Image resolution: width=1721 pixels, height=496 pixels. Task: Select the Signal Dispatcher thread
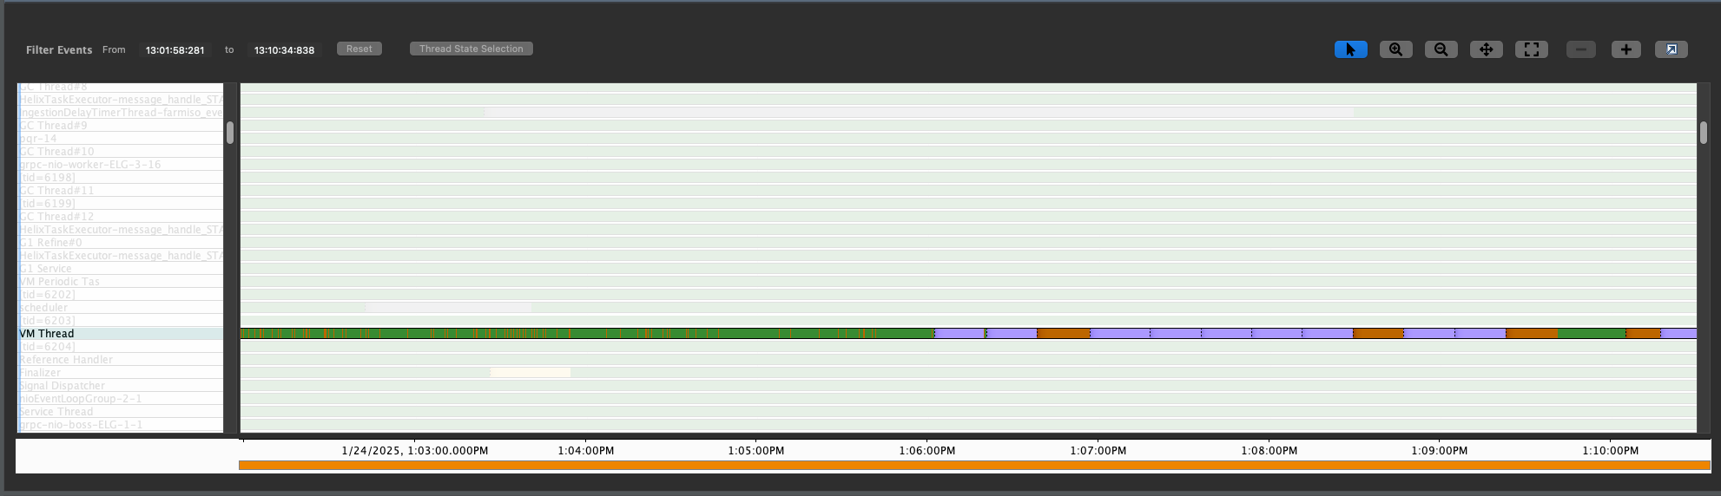coord(62,386)
